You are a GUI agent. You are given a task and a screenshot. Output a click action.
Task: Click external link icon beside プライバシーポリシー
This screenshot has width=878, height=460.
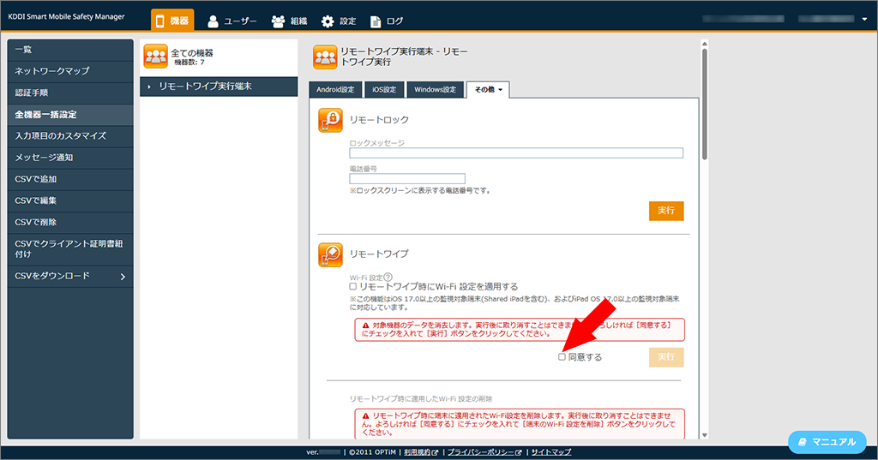click(x=519, y=452)
